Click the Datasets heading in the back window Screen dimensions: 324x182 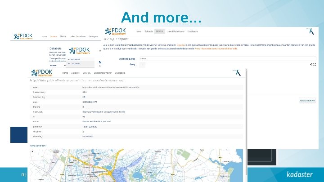[x=55, y=48]
